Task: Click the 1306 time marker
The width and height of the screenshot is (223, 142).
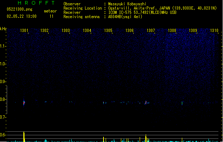Action: (x=129, y=31)
